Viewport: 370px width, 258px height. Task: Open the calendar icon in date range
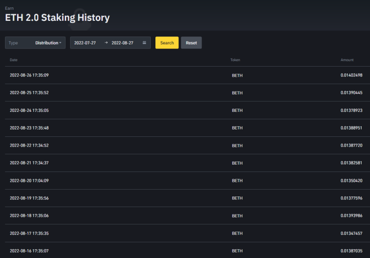(144, 43)
